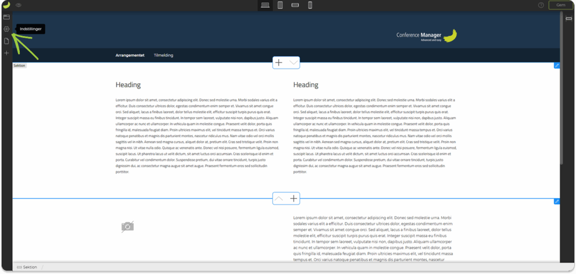Click the layout panel icon in sidebar
Screen dimensions: 576x274
(6, 17)
